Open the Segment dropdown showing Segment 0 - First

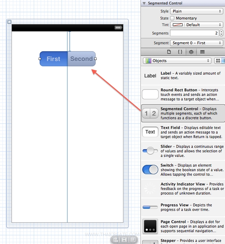pyautogui.click(x=196, y=43)
